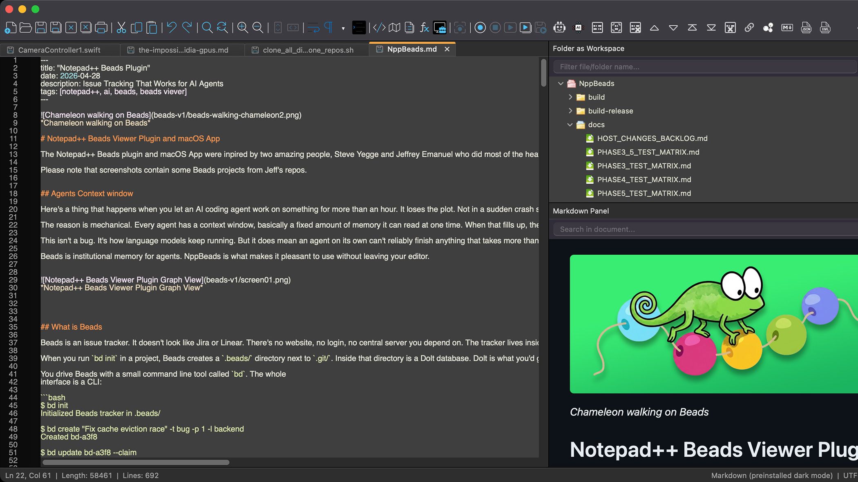
Task: Click the XML tools toolbar icon
Action: point(825,28)
